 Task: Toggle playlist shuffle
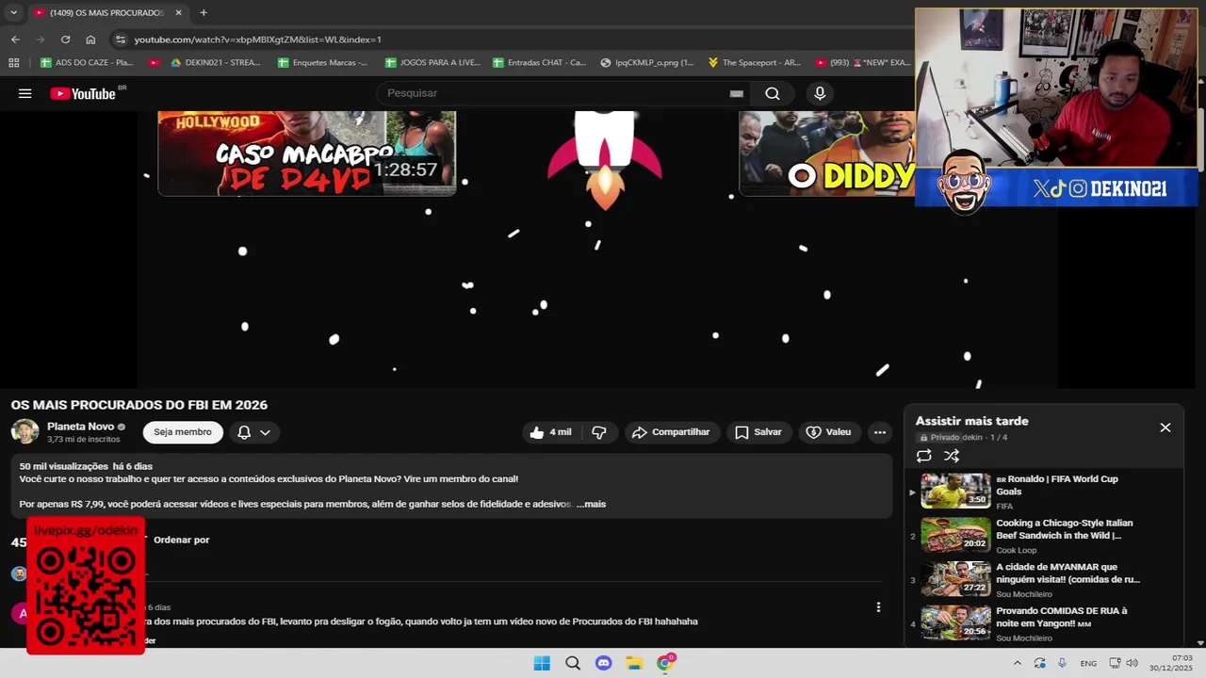(952, 456)
